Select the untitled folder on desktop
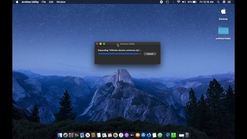Image resolution: width=247 pixels, height=139 pixels. [x=223, y=31]
